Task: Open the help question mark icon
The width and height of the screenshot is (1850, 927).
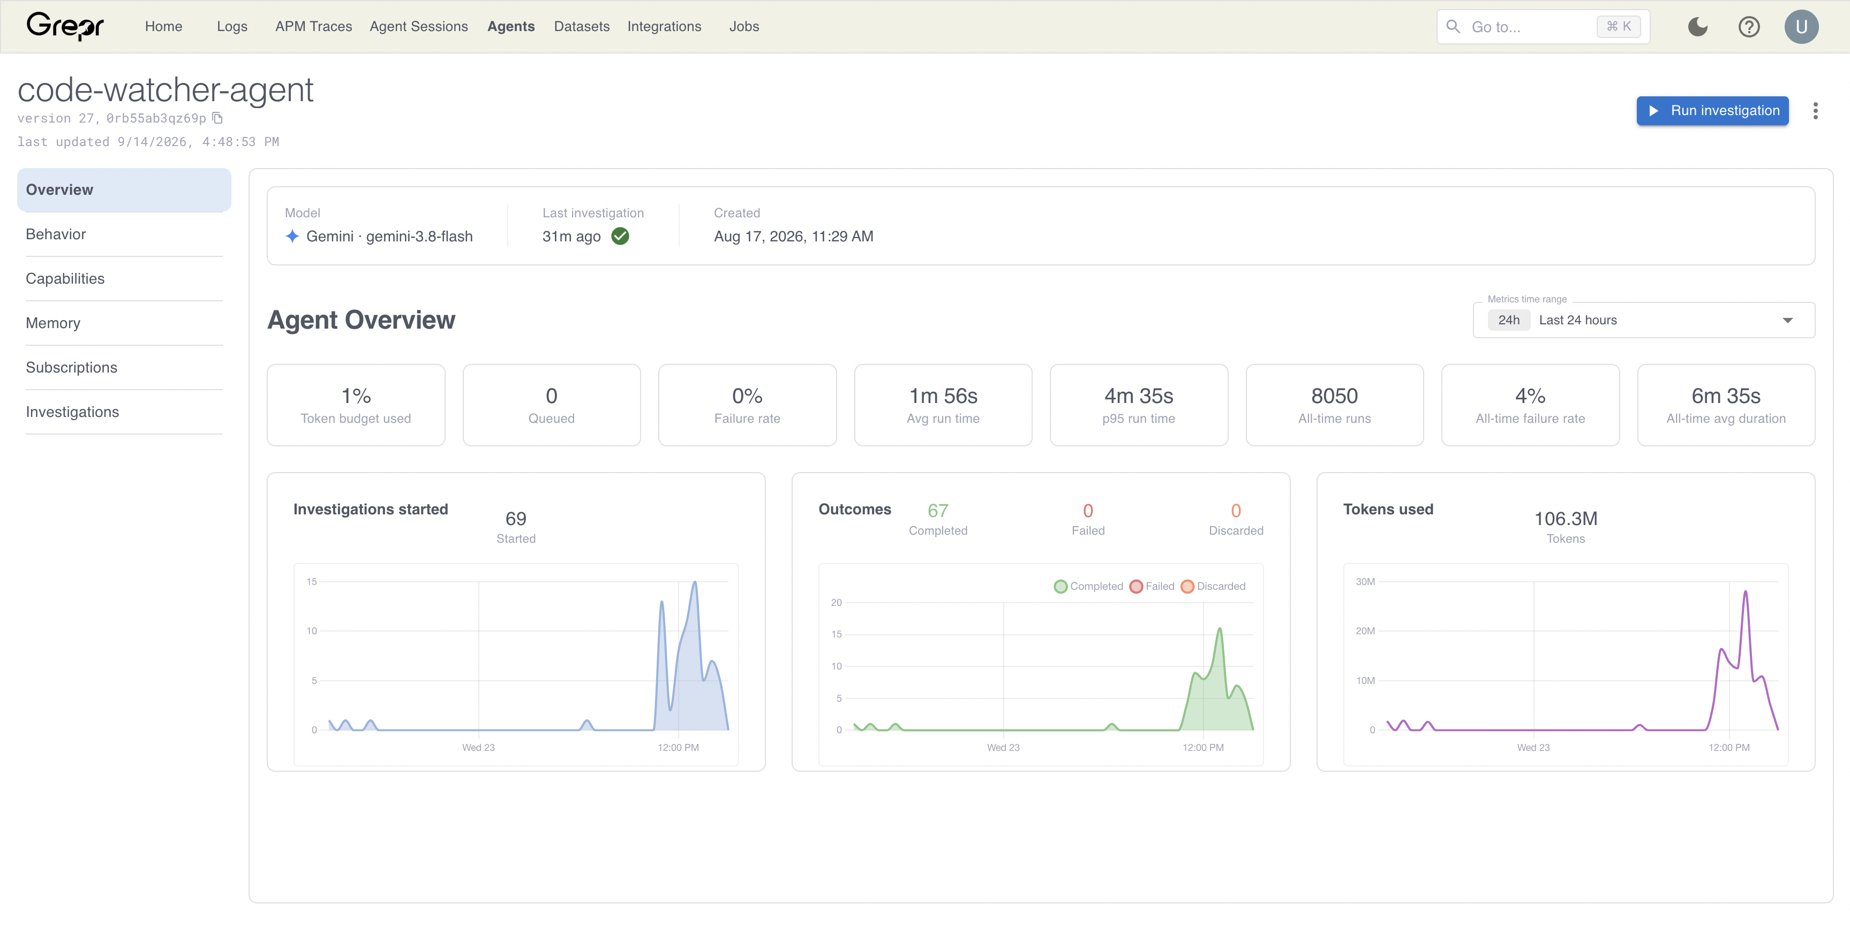Action: pyautogui.click(x=1749, y=27)
